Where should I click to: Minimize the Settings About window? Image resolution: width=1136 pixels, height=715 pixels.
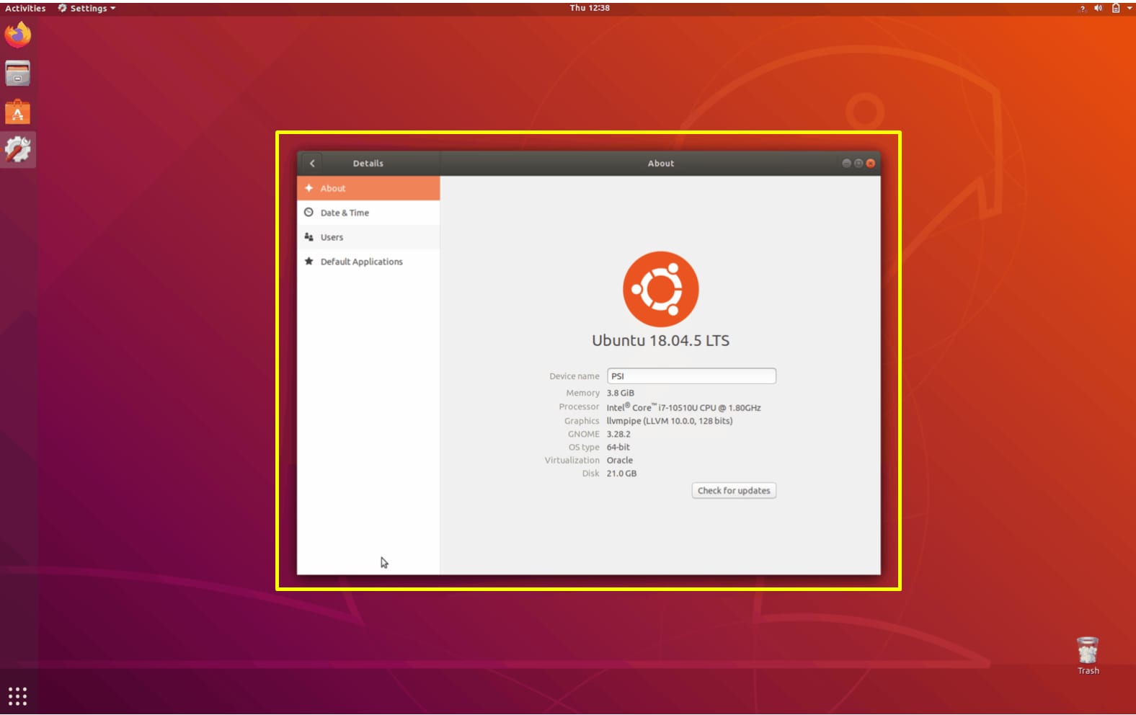[x=846, y=164]
